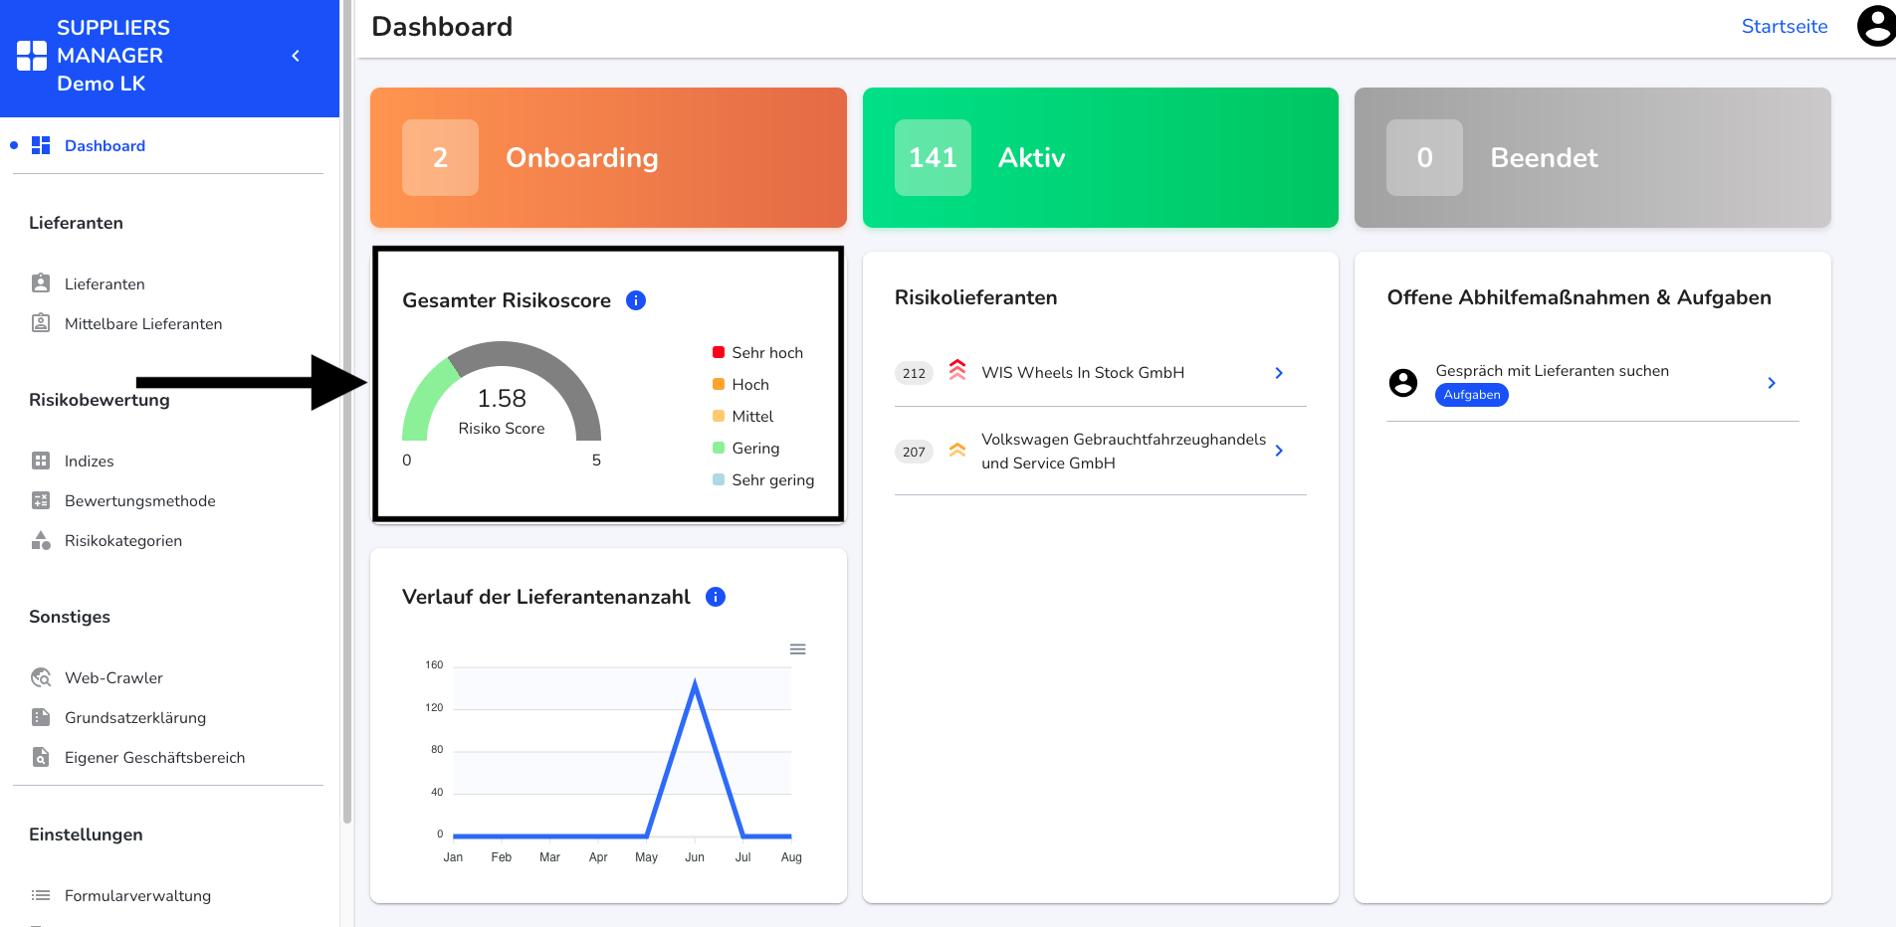Show info for Gesamter Risikoscore

click(636, 300)
